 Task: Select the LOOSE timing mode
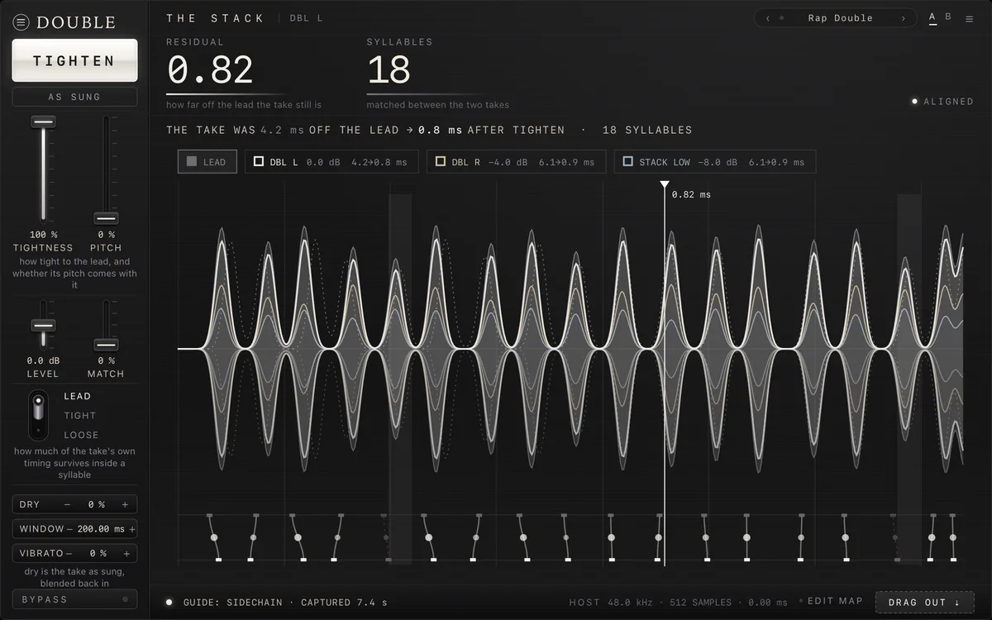point(81,435)
